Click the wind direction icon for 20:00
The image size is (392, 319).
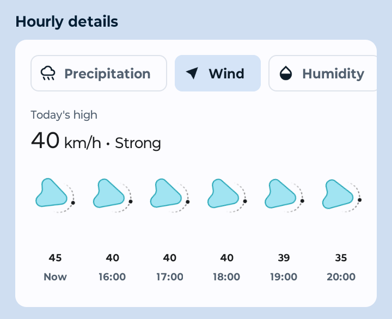[339, 194]
